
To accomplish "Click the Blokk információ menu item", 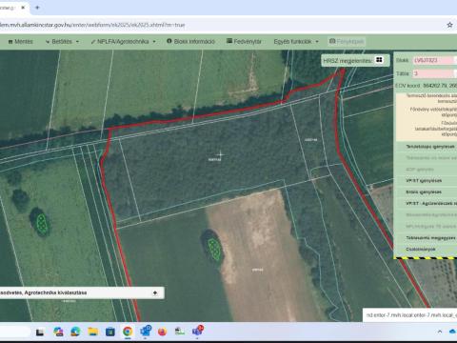I will [x=190, y=42].
